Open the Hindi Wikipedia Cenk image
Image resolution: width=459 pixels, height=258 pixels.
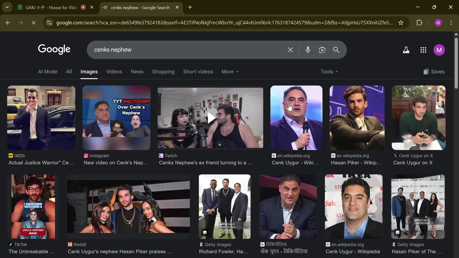click(288, 206)
